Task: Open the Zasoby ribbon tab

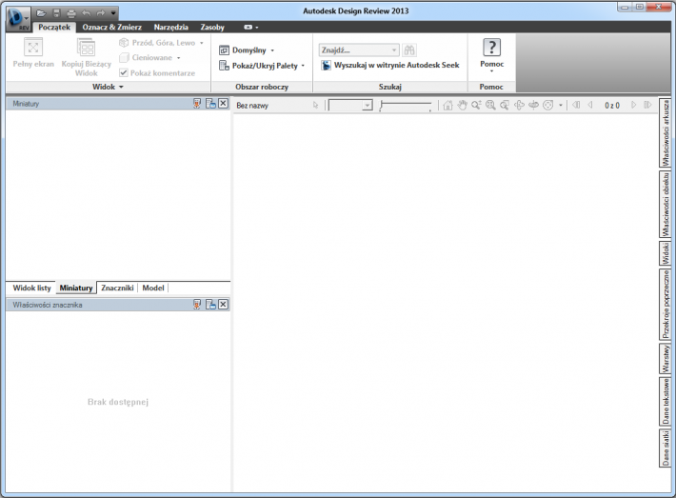Action: (x=212, y=28)
